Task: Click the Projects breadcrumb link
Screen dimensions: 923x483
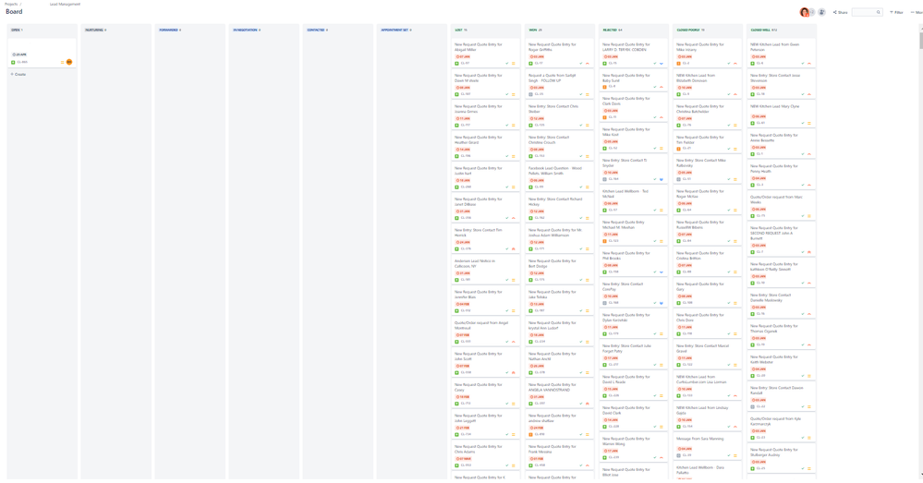Action: click(11, 4)
